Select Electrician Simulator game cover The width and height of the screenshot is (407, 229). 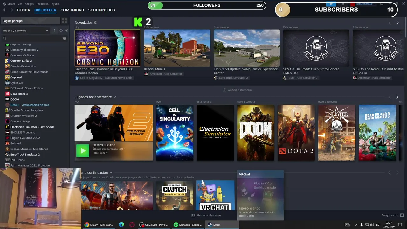[215, 133]
